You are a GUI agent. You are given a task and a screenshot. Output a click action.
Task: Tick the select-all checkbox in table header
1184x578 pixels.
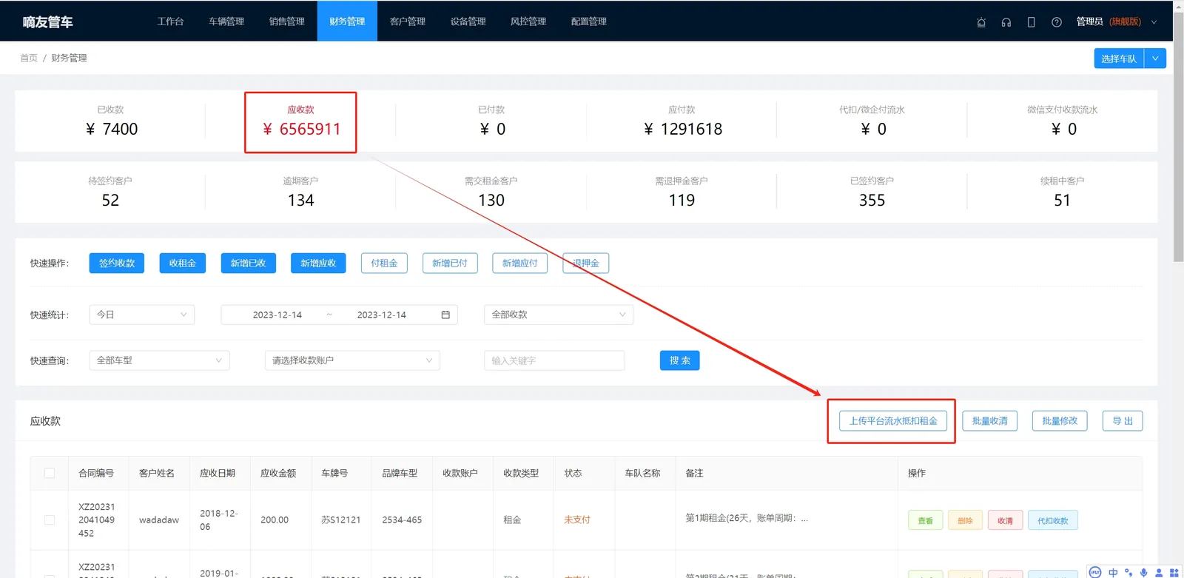pos(50,473)
